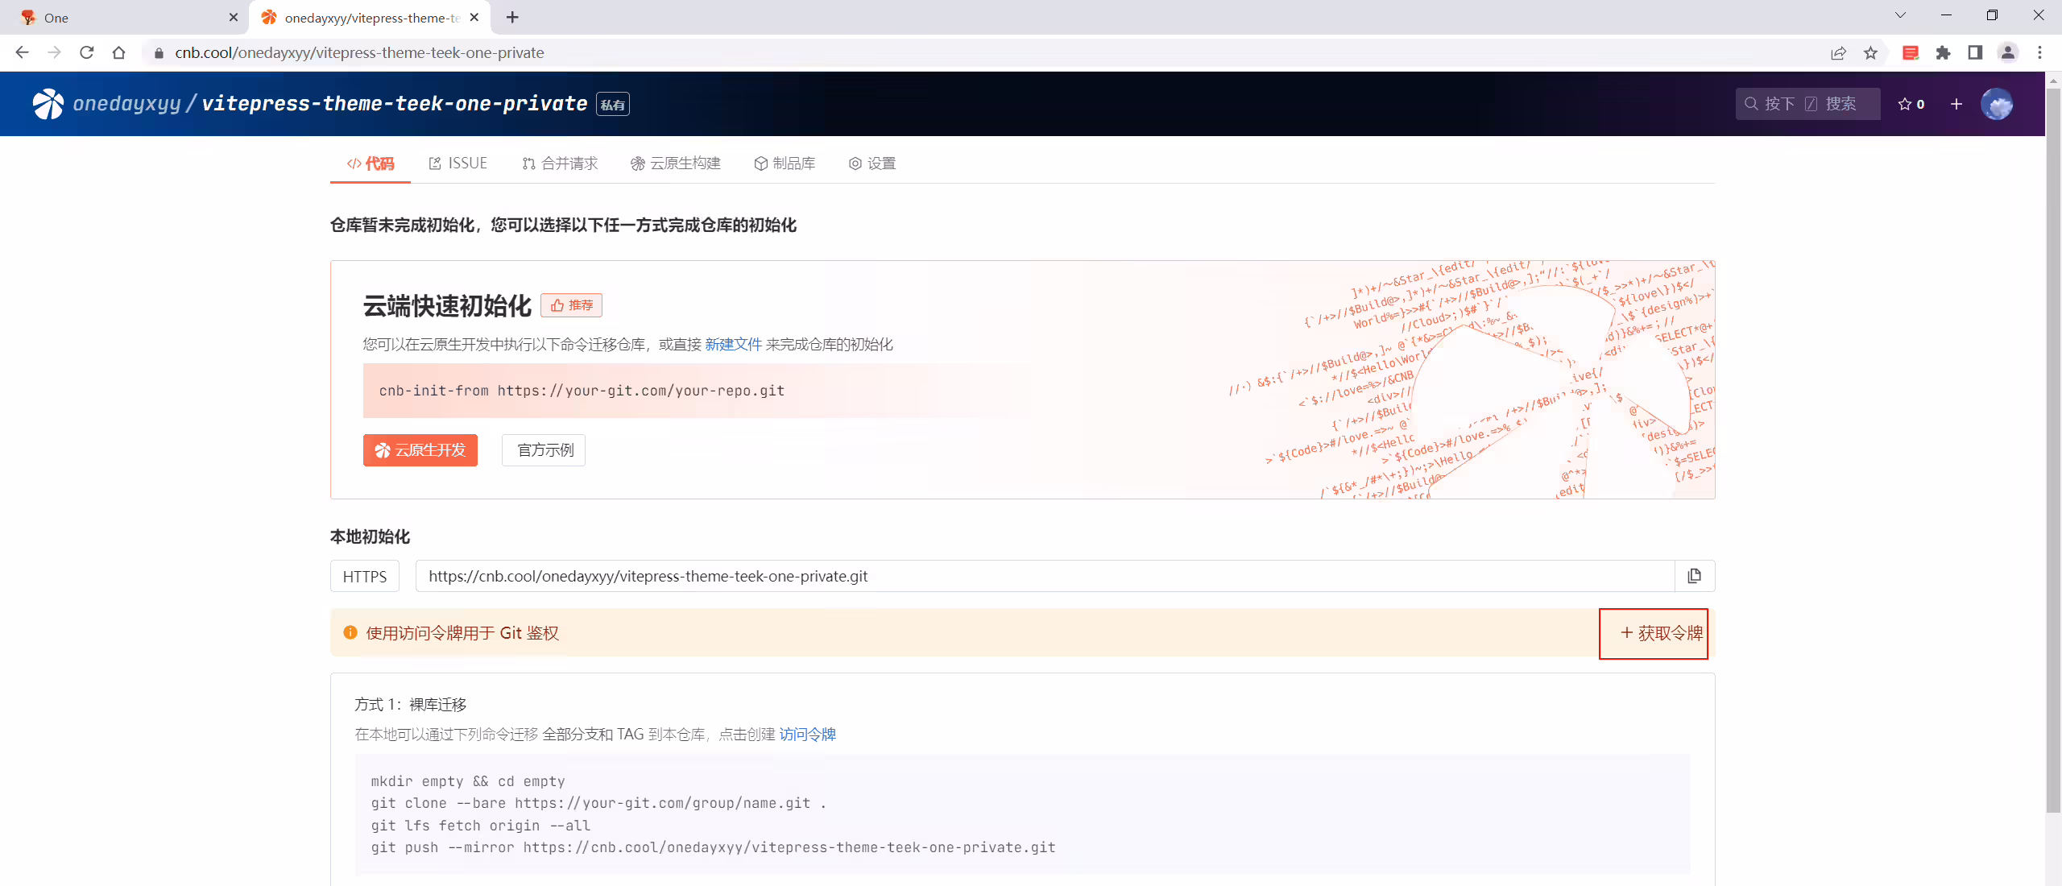Share this page from address bar

coord(1838,52)
